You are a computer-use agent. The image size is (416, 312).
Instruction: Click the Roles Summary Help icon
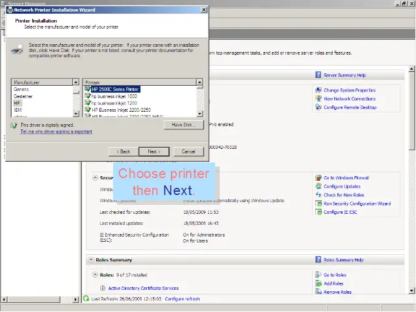[x=318, y=259]
